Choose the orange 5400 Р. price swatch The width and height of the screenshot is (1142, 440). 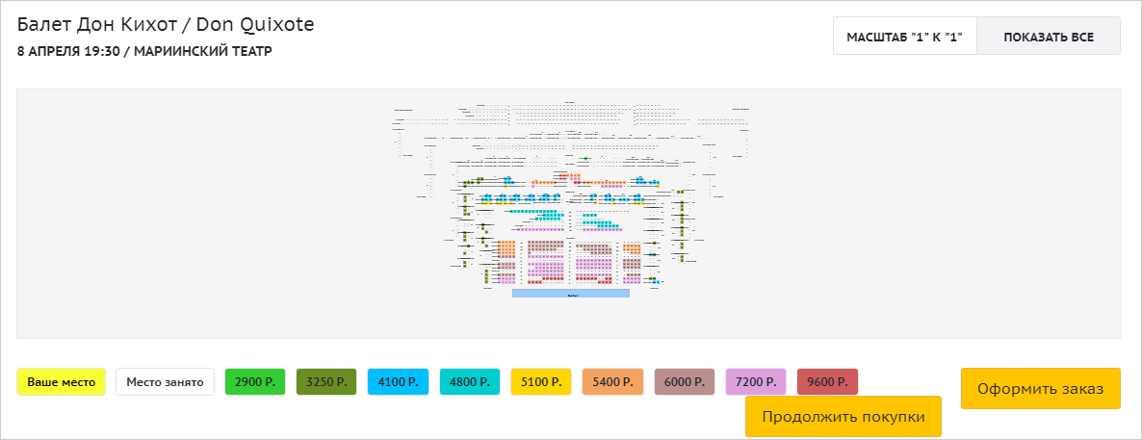tap(612, 382)
